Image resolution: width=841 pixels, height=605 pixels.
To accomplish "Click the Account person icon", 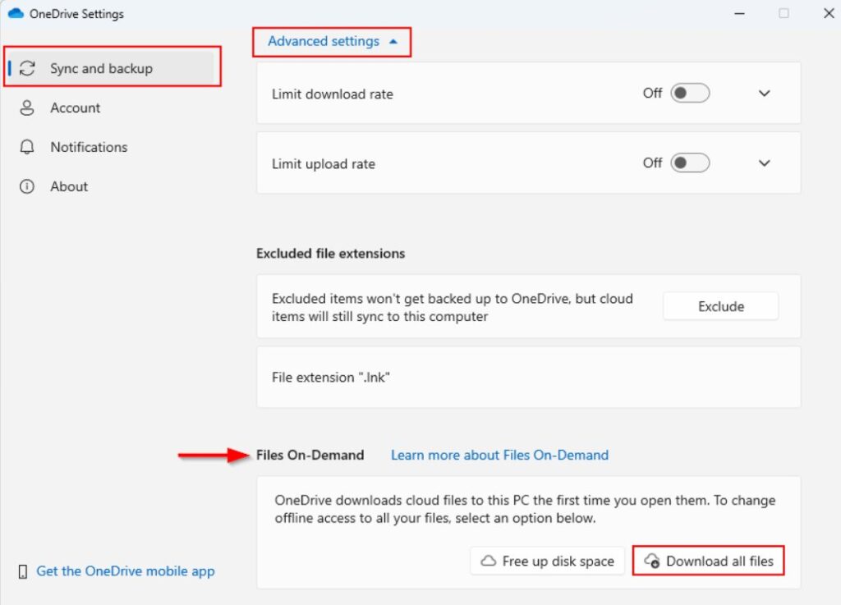I will tap(26, 108).
